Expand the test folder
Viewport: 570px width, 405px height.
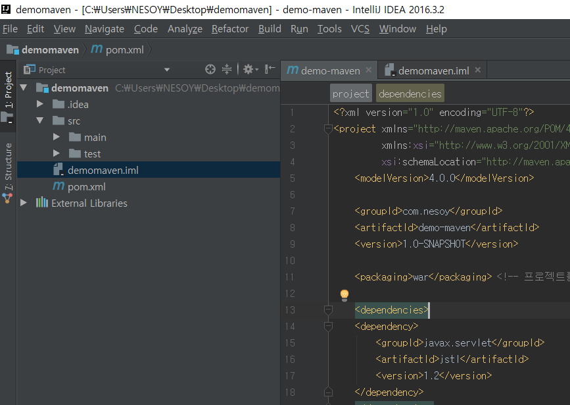click(57, 153)
